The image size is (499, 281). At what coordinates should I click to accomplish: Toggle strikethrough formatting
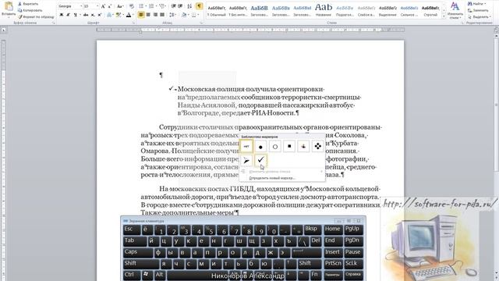[86, 15]
